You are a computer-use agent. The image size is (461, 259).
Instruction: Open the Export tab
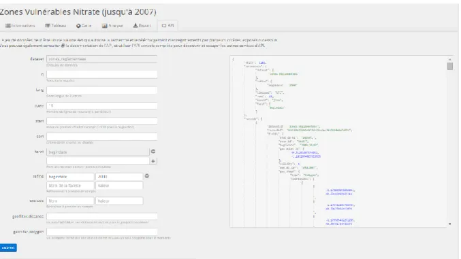[x=142, y=26]
